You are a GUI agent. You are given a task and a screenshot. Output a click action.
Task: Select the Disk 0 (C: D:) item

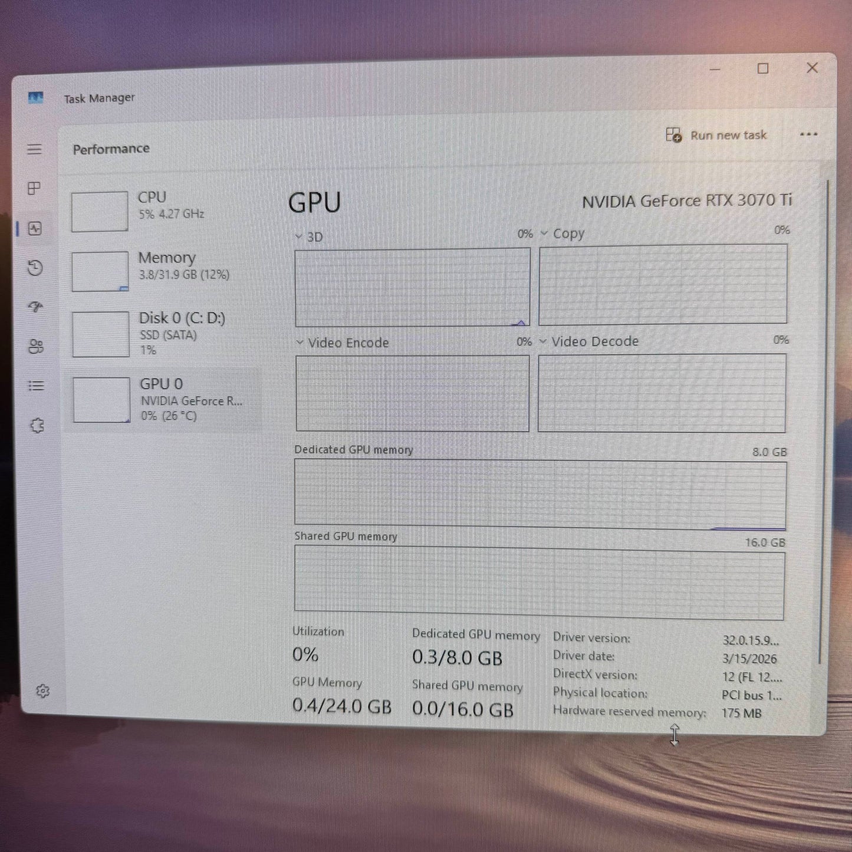[164, 334]
